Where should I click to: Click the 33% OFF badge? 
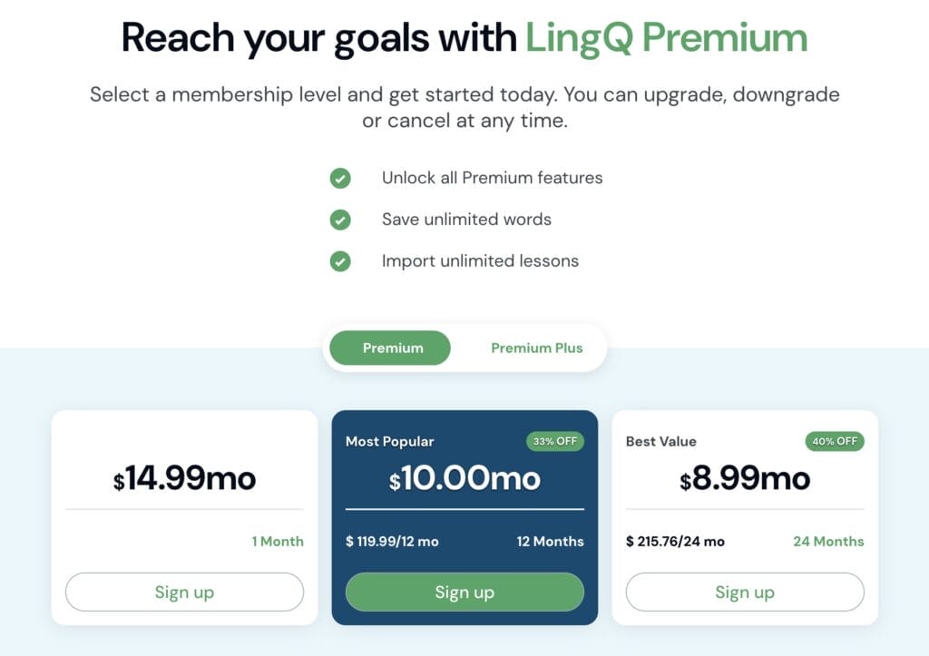[555, 442]
